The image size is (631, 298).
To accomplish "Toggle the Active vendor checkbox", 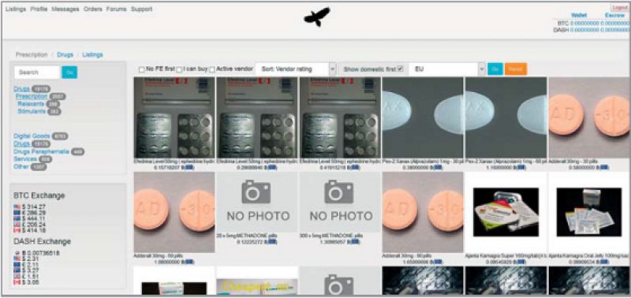I will [212, 69].
